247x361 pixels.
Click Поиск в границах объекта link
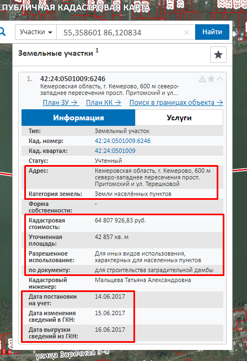176,103
